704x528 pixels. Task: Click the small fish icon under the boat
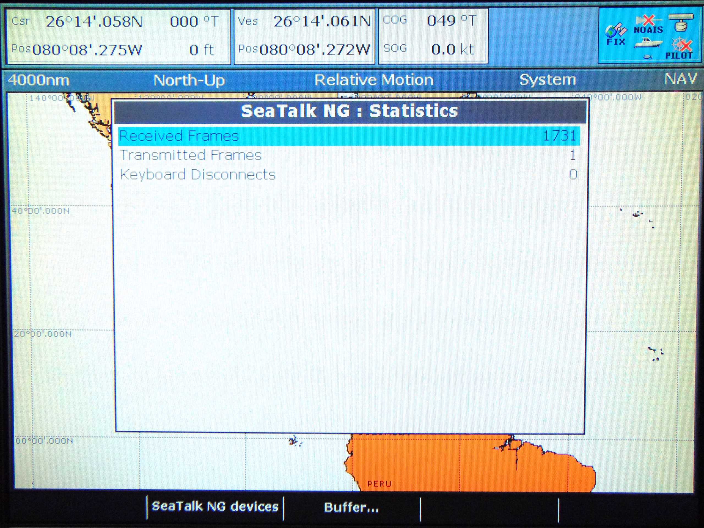coord(648,57)
